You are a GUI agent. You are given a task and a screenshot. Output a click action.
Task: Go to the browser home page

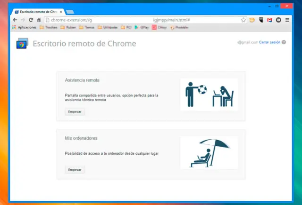click(39, 20)
